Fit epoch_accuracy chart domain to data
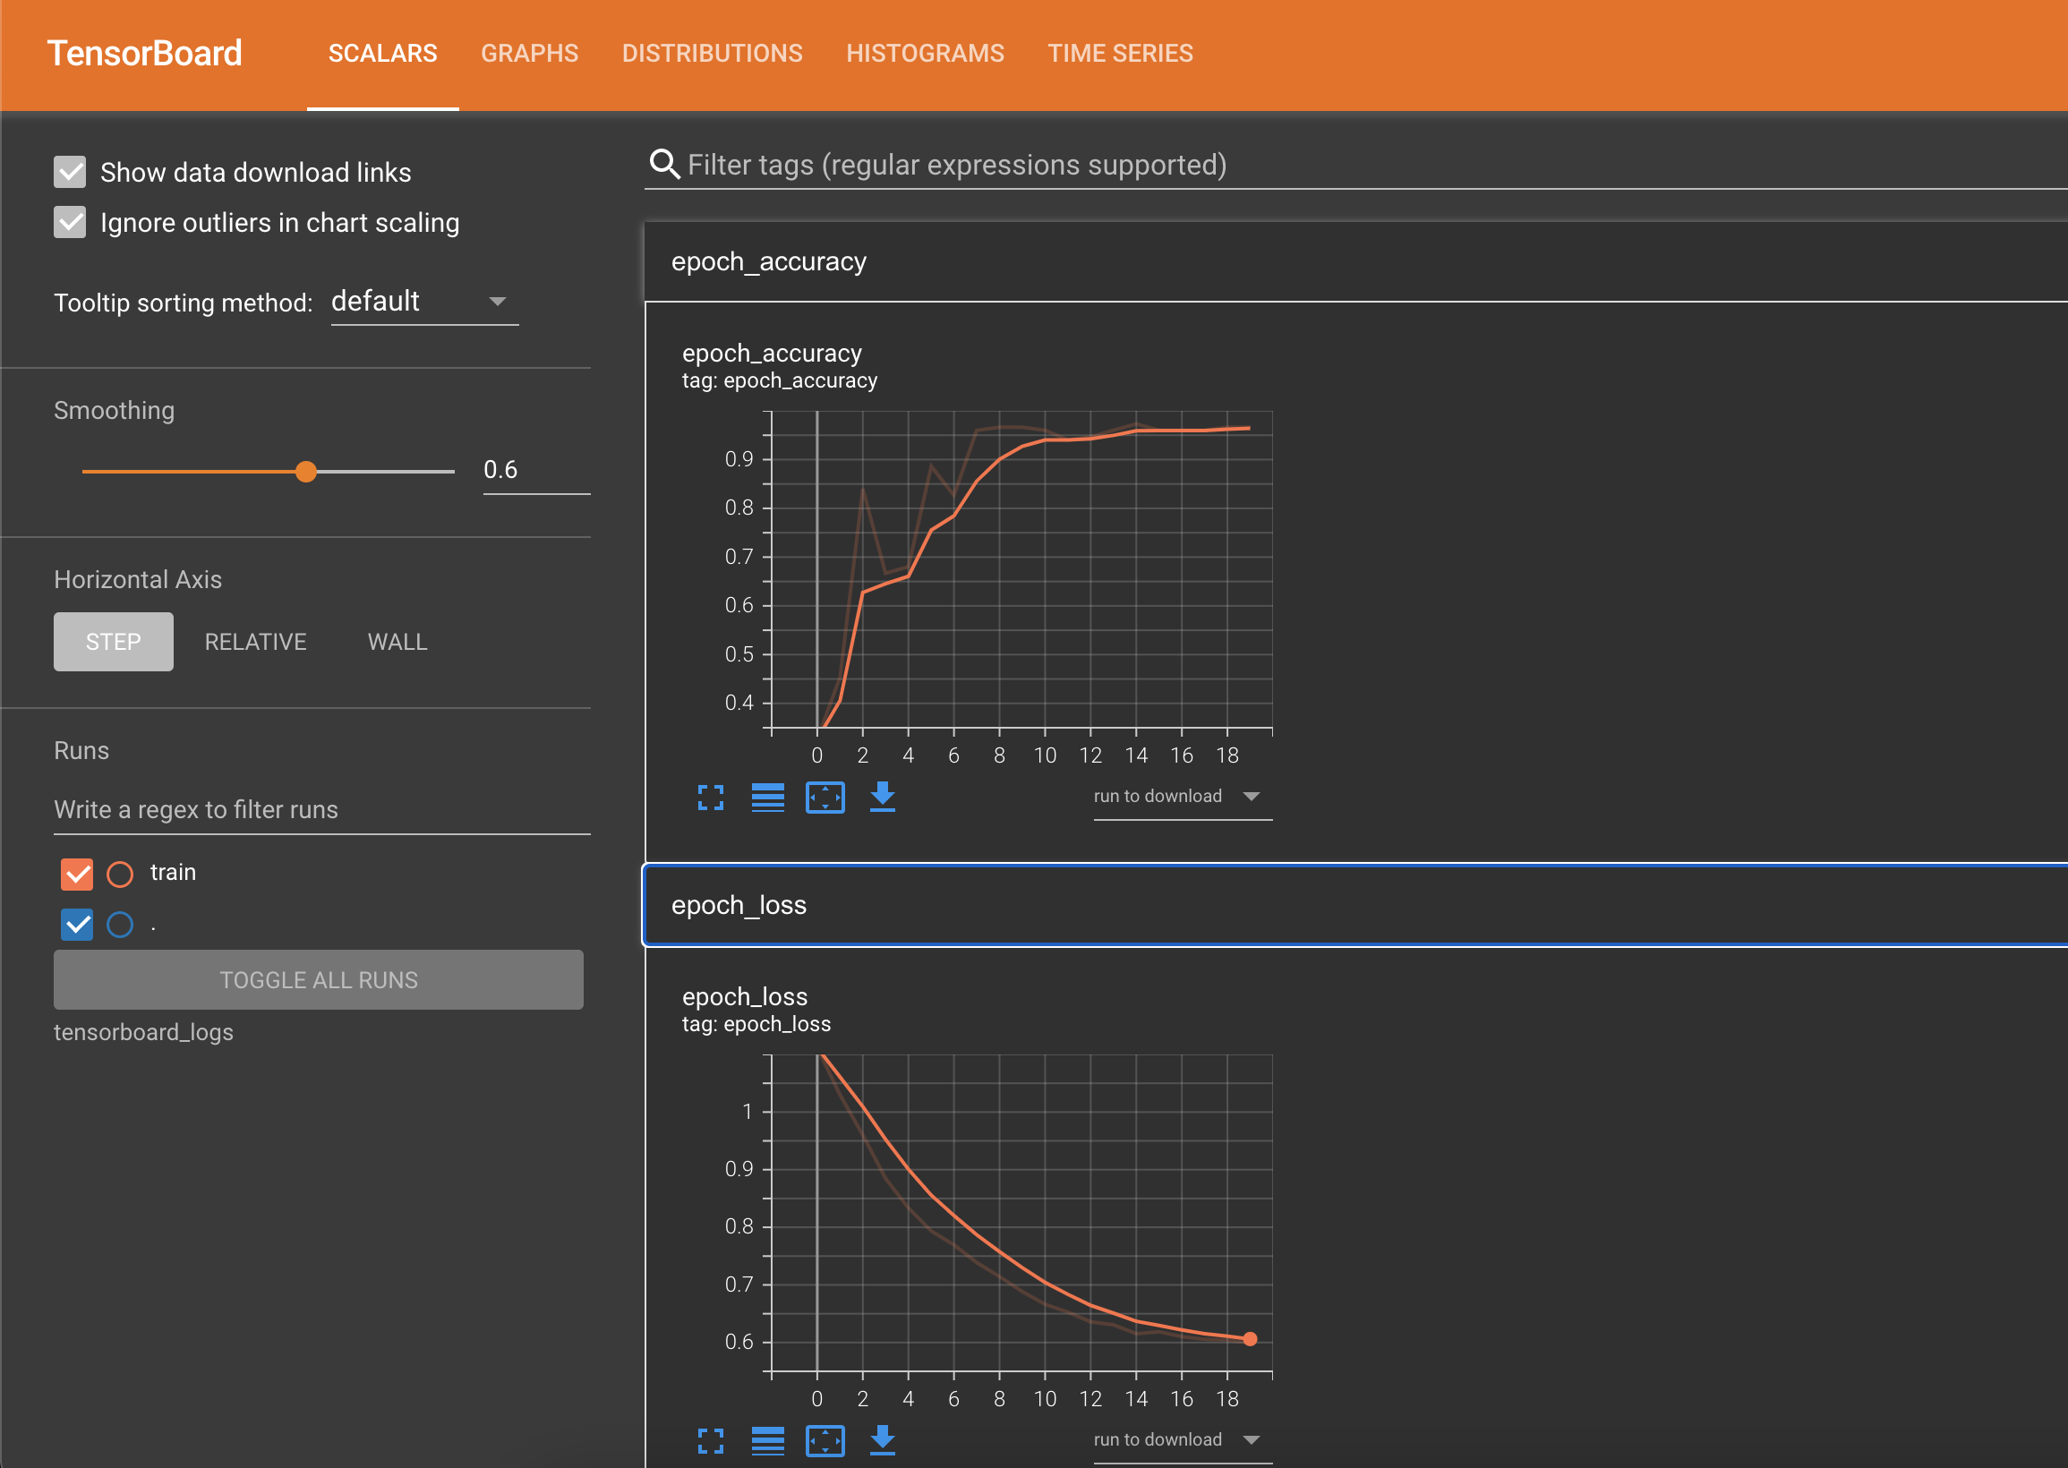This screenshot has width=2068, height=1468. 825,798
